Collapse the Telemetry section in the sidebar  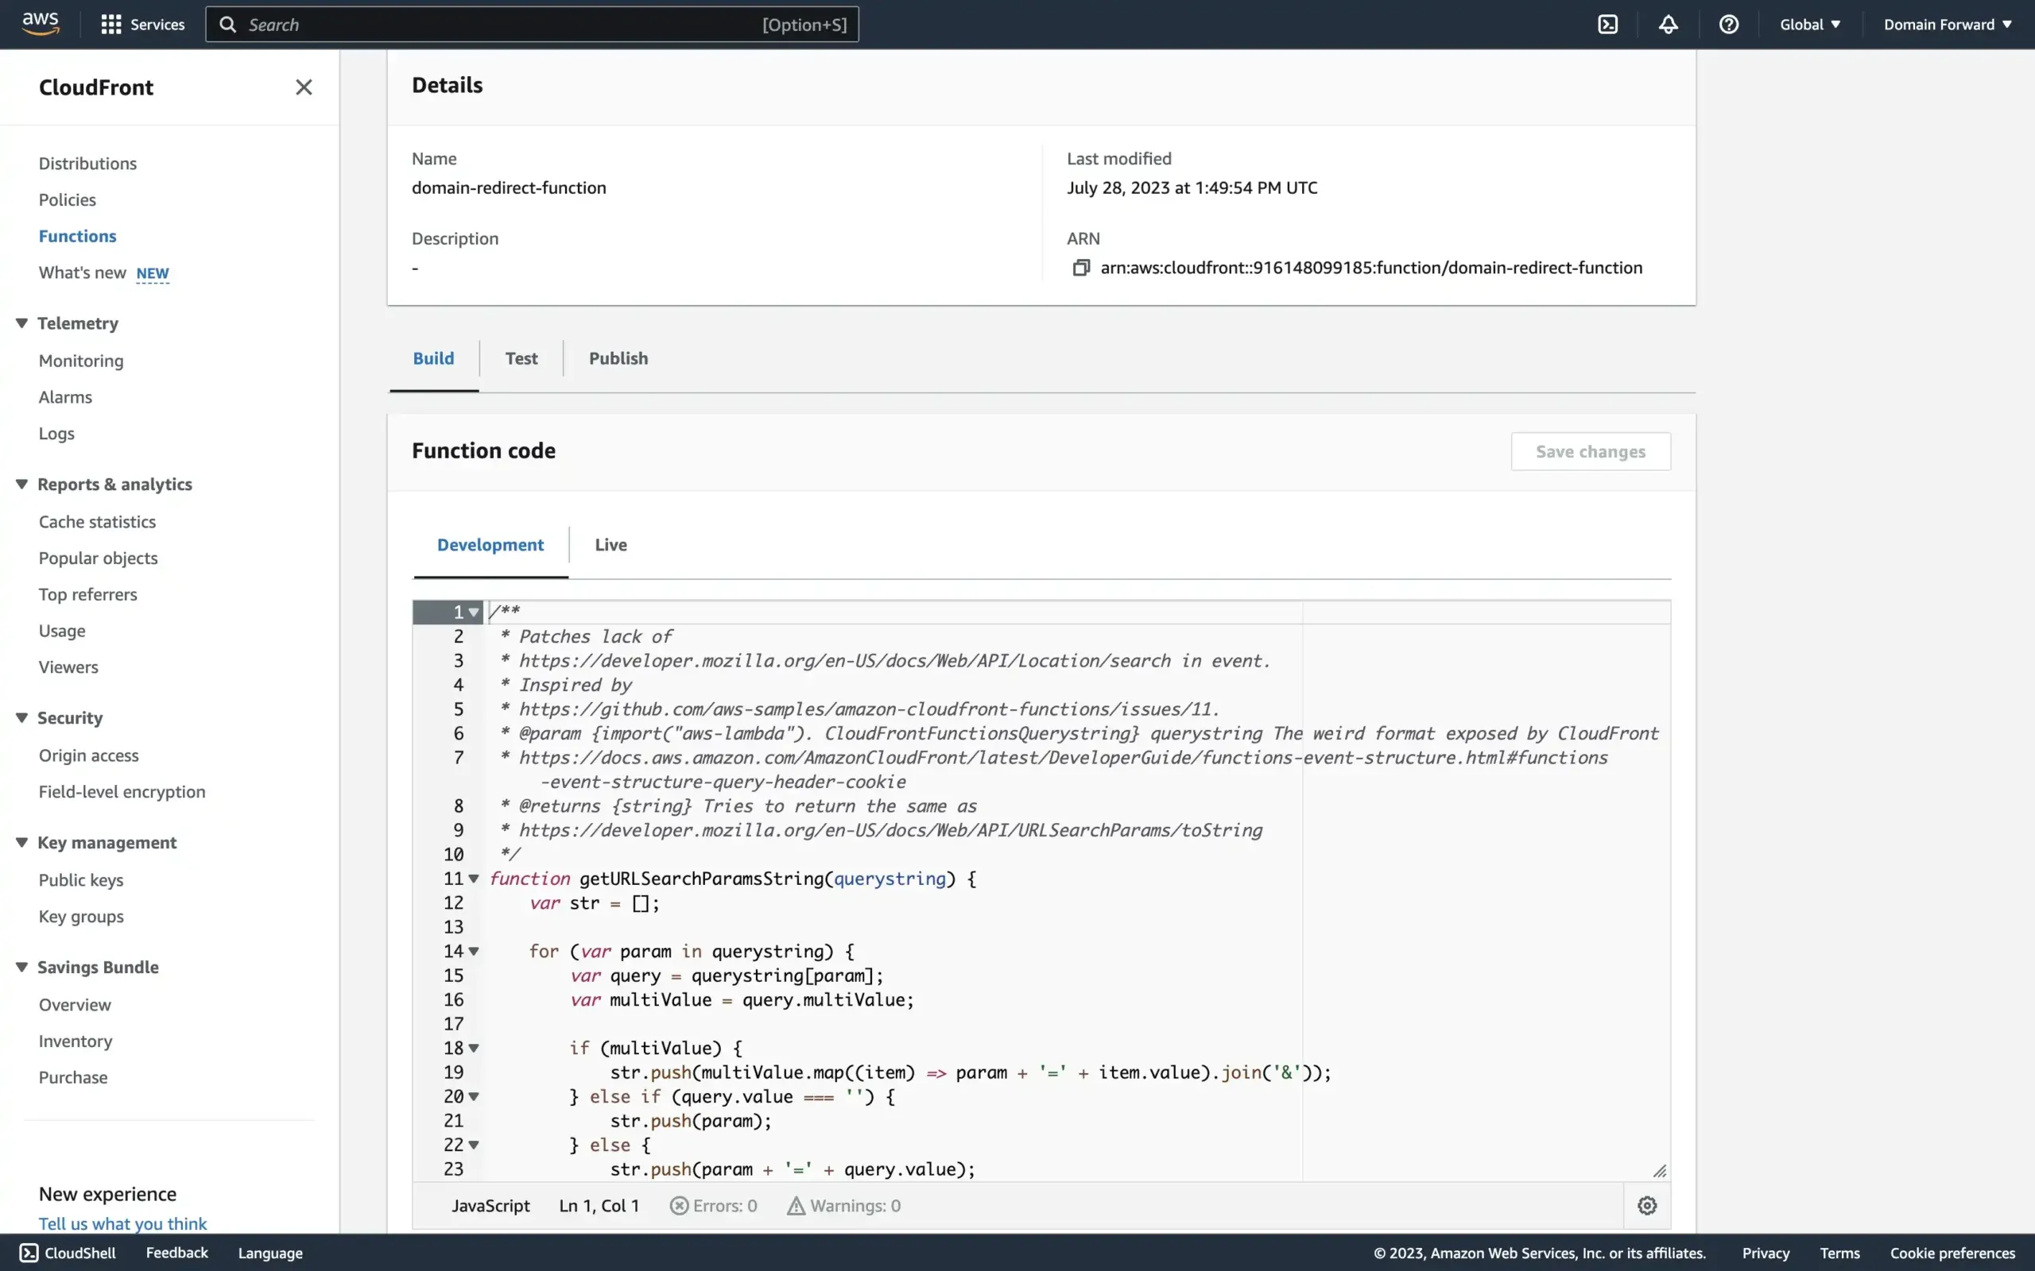(x=22, y=323)
